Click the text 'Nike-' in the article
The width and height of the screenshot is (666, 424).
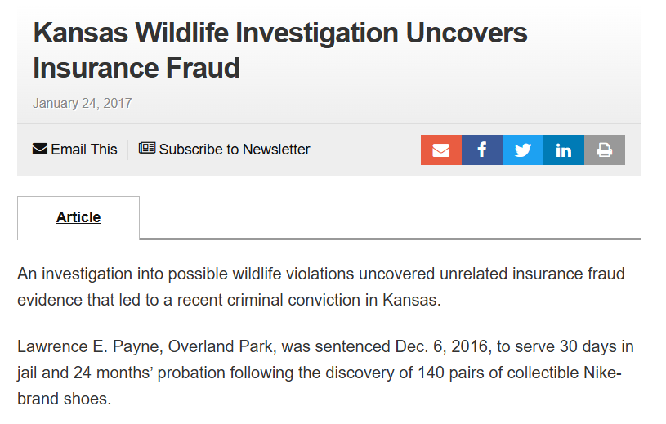[603, 373]
